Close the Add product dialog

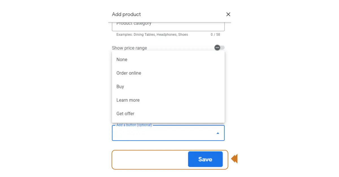point(228,14)
